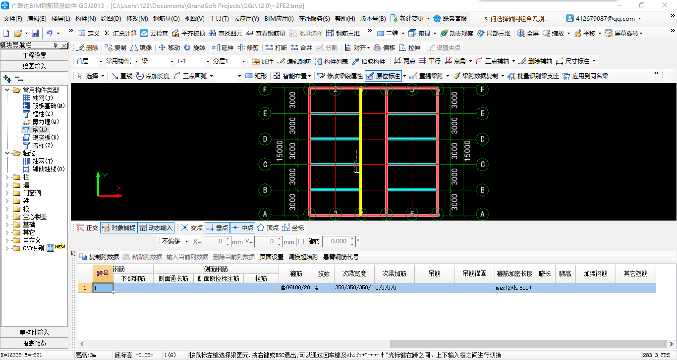The width and height of the screenshot is (677, 360).
Task: Toggle 正交 orthogonal drawing mode
Action: click(x=89, y=227)
